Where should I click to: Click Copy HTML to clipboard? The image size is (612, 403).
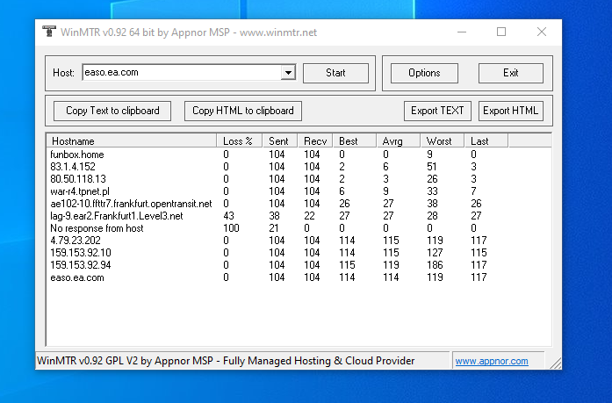pos(242,111)
